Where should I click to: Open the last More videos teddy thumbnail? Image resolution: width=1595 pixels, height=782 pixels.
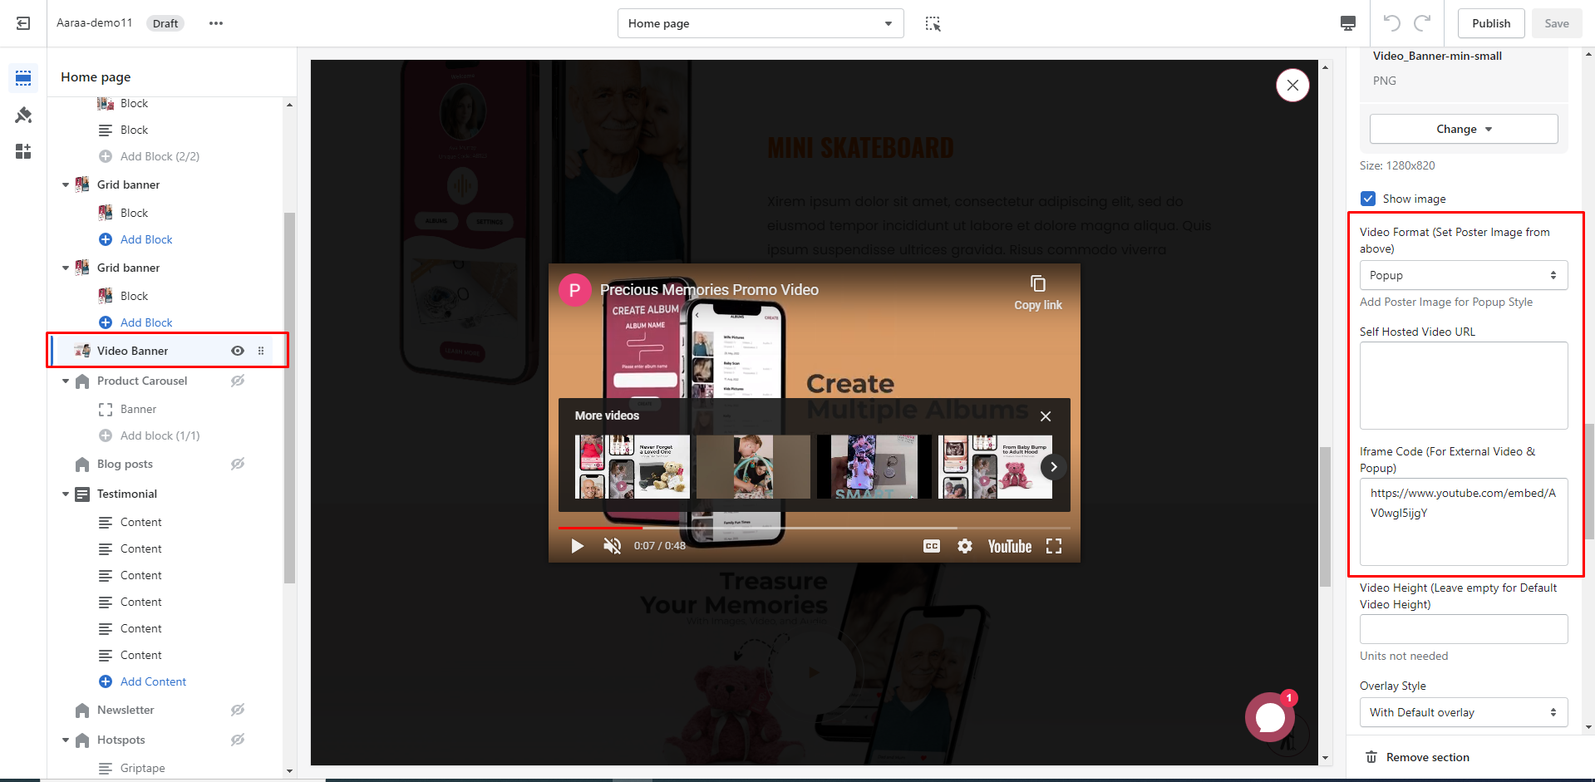click(x=995, y=466)
